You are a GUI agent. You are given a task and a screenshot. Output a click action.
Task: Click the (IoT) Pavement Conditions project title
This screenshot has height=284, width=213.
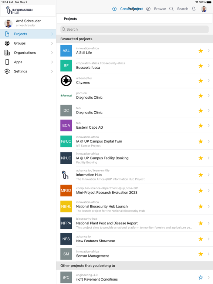[x=97, y=279]
